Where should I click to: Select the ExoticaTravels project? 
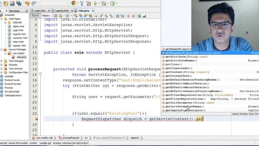click(x=12, y=80)
